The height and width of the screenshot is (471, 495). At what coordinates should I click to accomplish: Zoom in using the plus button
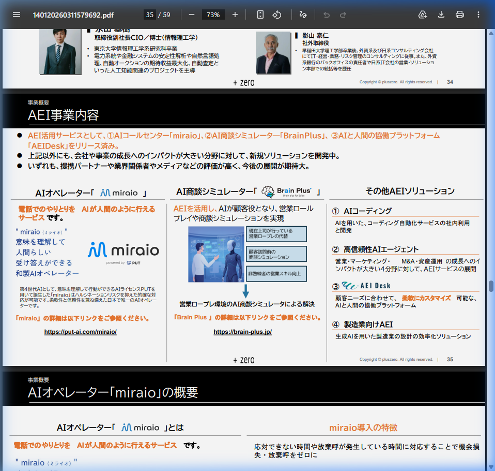pos(235,14)
